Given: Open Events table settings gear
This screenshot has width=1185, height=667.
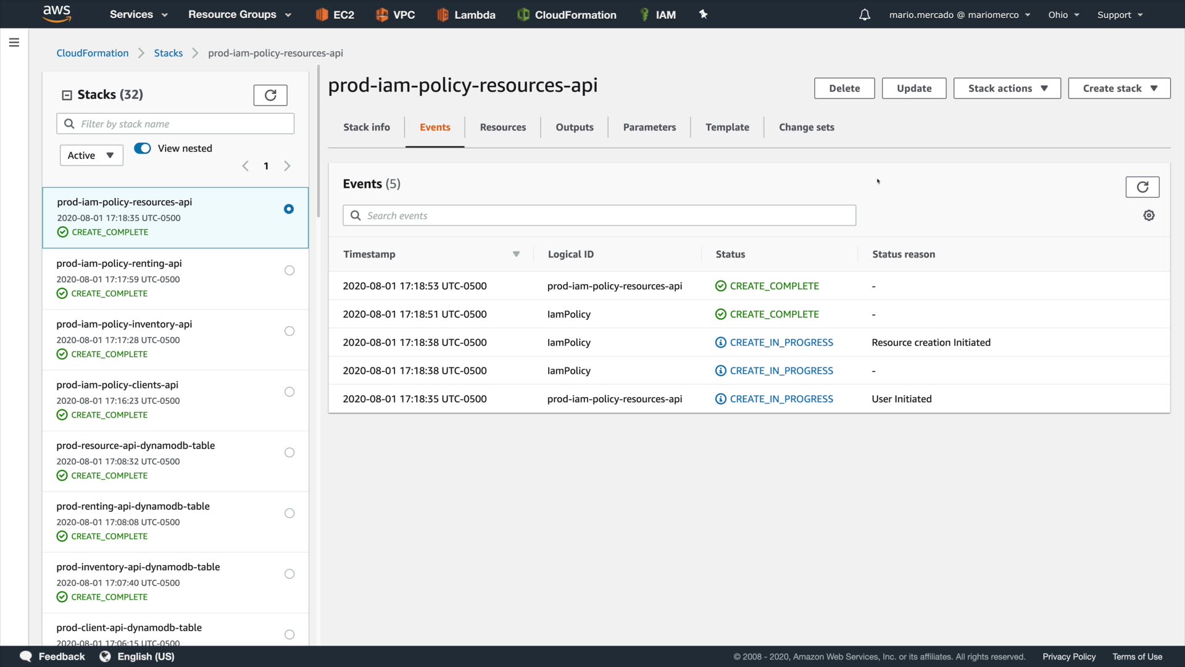Looking at the screenshot, I should click(1149, 216).
